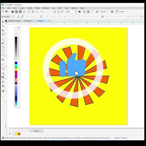
Task: Open the File menu
Action: click(3, 8)
